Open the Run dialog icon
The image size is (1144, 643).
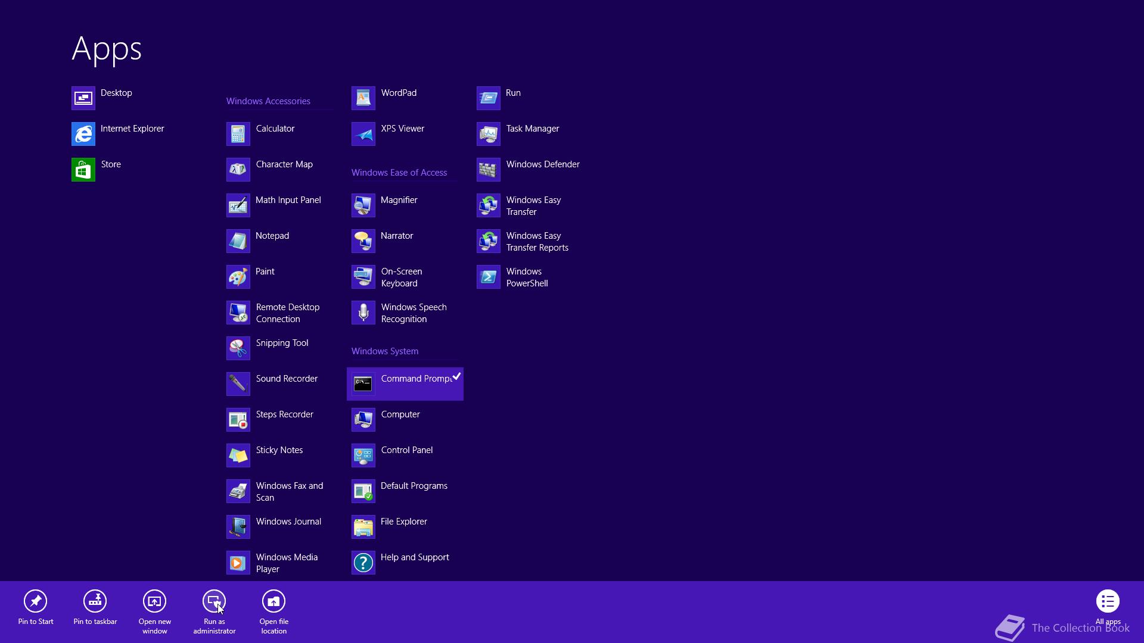point(489,98)
